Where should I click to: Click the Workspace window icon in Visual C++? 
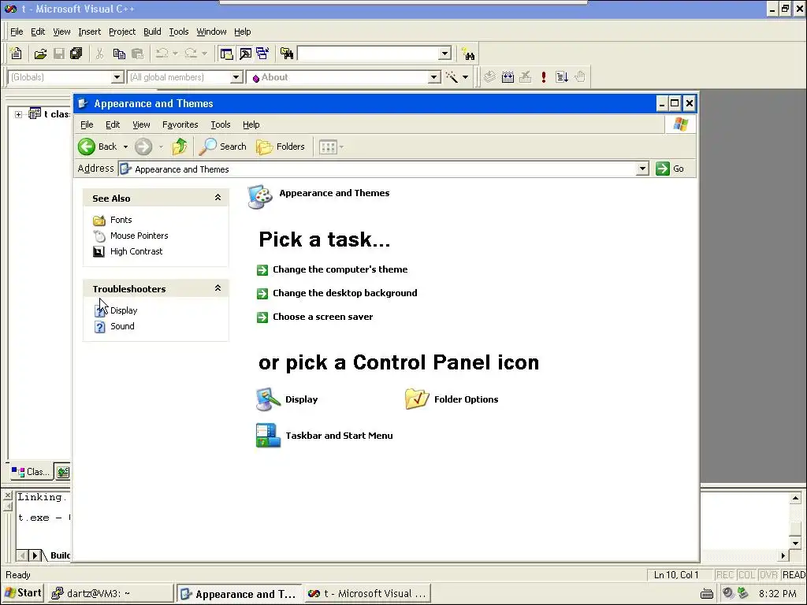[226, 54]
